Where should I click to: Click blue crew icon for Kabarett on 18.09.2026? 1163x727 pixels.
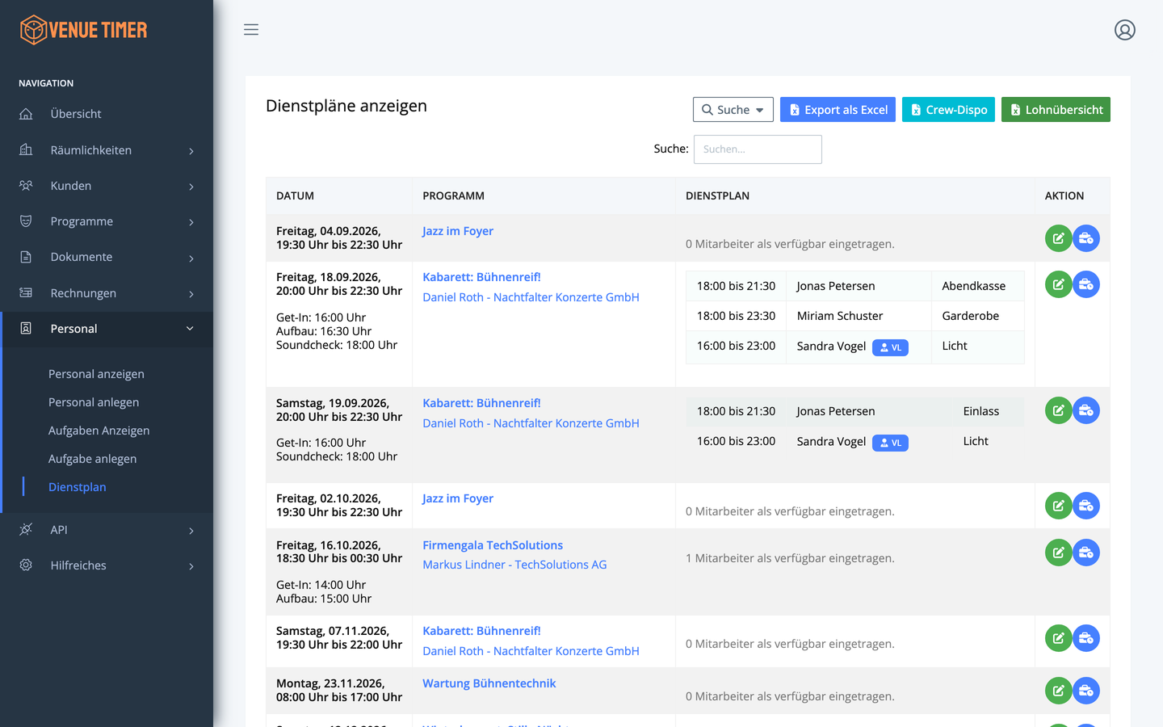tap(1086, 284)
